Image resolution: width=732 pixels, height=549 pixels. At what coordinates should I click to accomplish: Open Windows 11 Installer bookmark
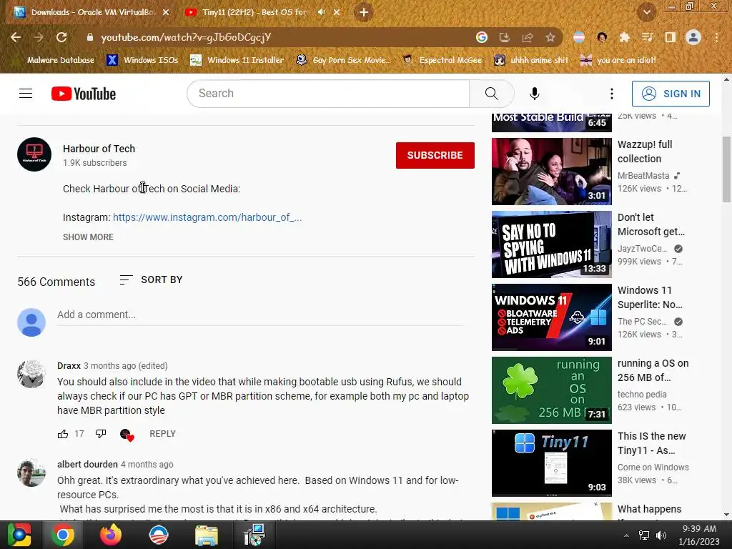pos(237,60)
